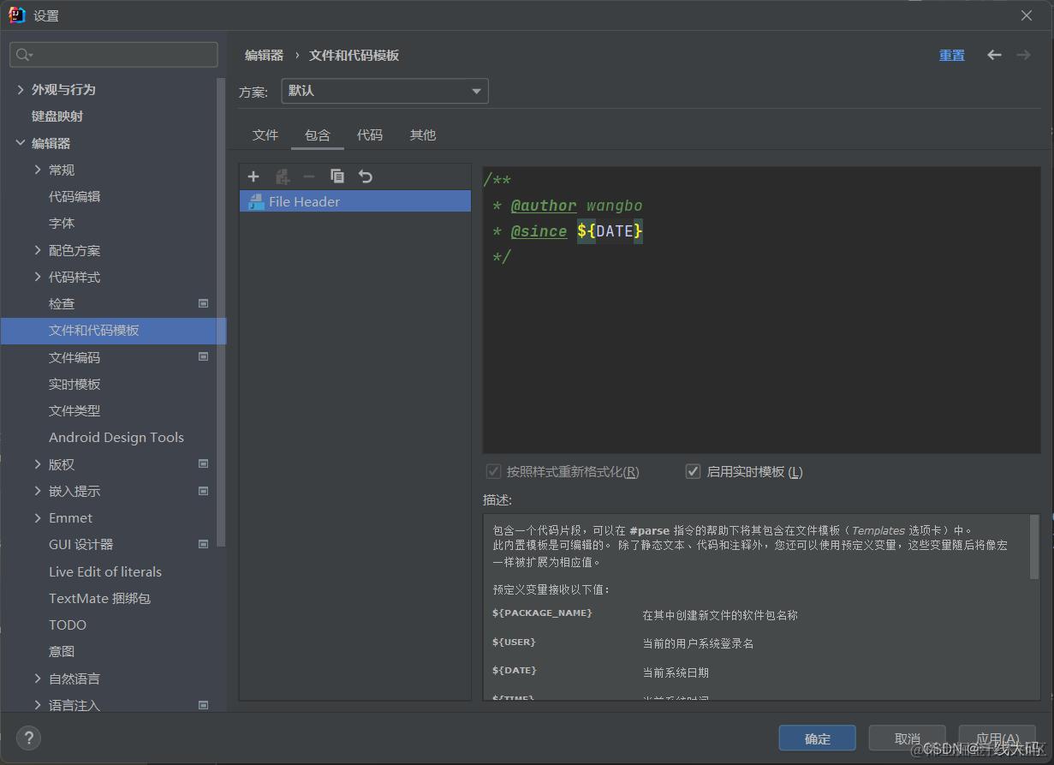The width and height of the screenshot is (1054, 765).
Task: Expand the 常规 tree node
Action: (x=38, y=170)
